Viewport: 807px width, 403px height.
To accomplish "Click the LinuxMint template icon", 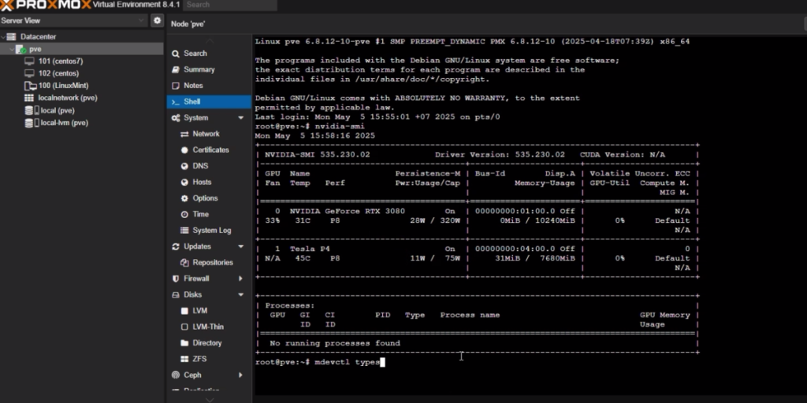I will 30,86.
